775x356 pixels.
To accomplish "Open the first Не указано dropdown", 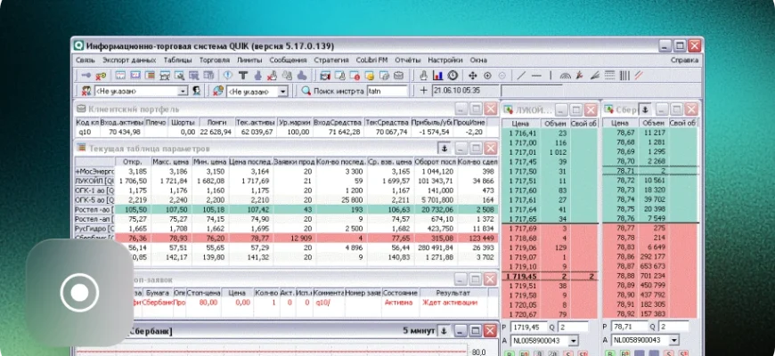I will tap(183, 91).
